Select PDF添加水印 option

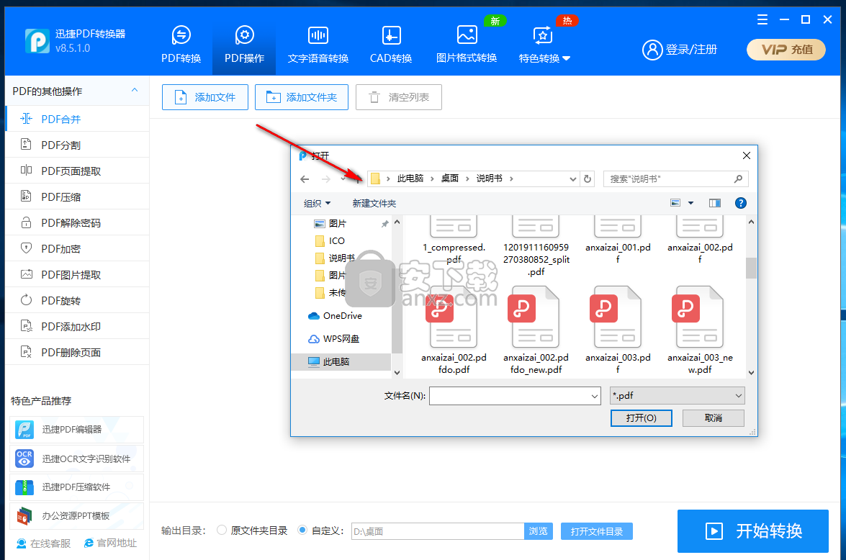coord(77,326)
